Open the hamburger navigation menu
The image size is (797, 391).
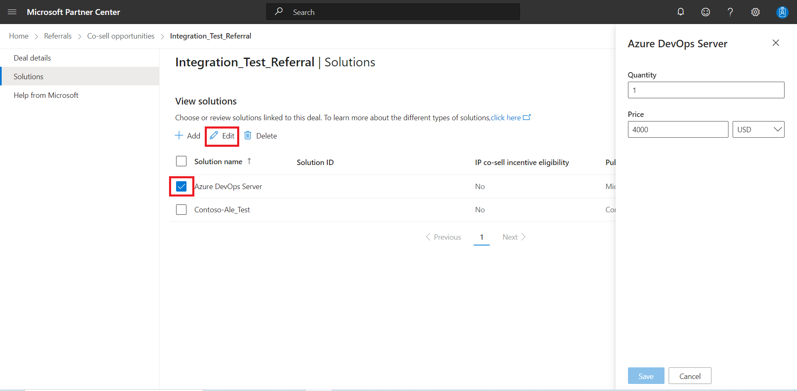pos(12,12)
